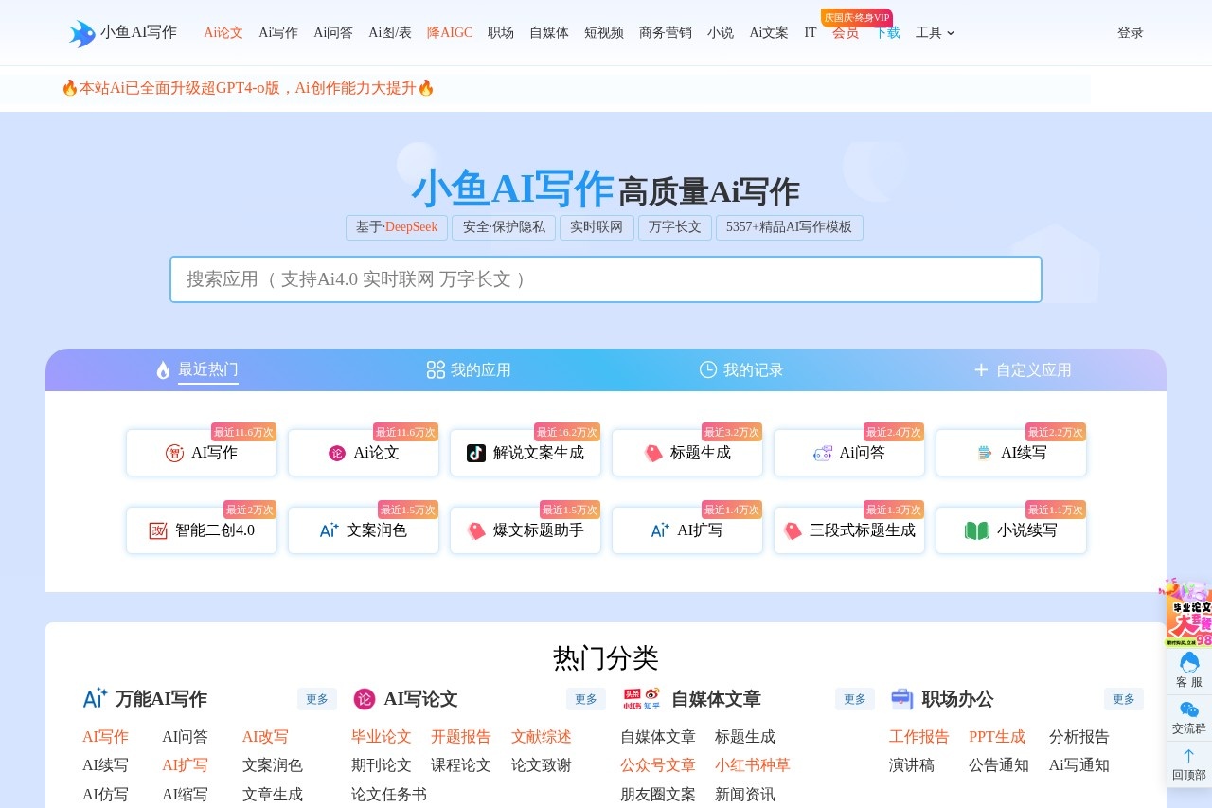
Task: Select the 标题生成 tag app card
Action: click(x=687, y=453)
